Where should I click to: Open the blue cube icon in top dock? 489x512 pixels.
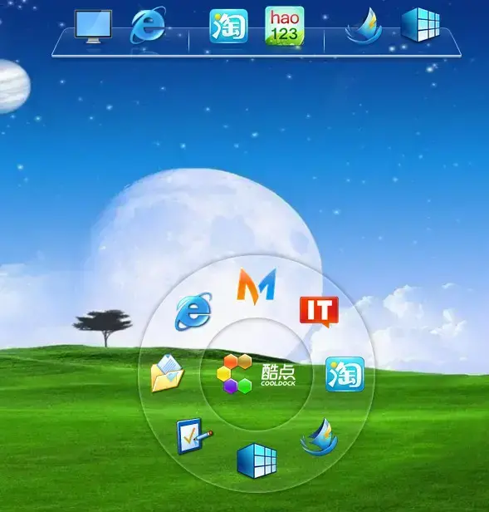pos(420,25)
